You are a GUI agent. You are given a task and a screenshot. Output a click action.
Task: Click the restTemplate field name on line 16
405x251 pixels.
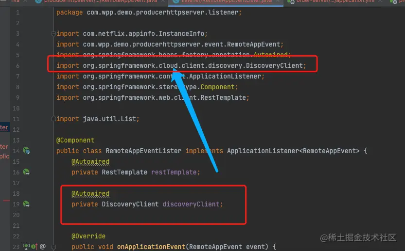coord(174,172)
